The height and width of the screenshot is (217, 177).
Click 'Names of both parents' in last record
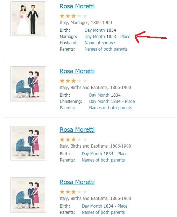pyautogui.click(x=103, y=212)
